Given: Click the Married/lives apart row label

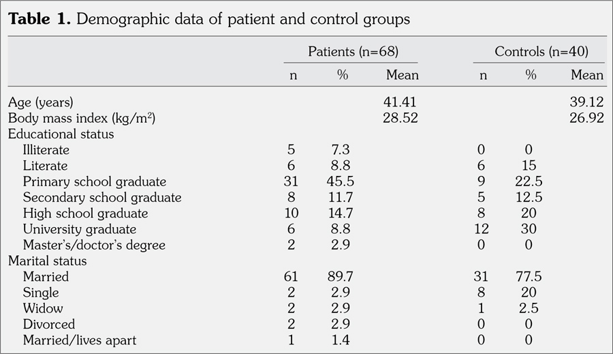Looking at the screenshot, I should point(80,340).
